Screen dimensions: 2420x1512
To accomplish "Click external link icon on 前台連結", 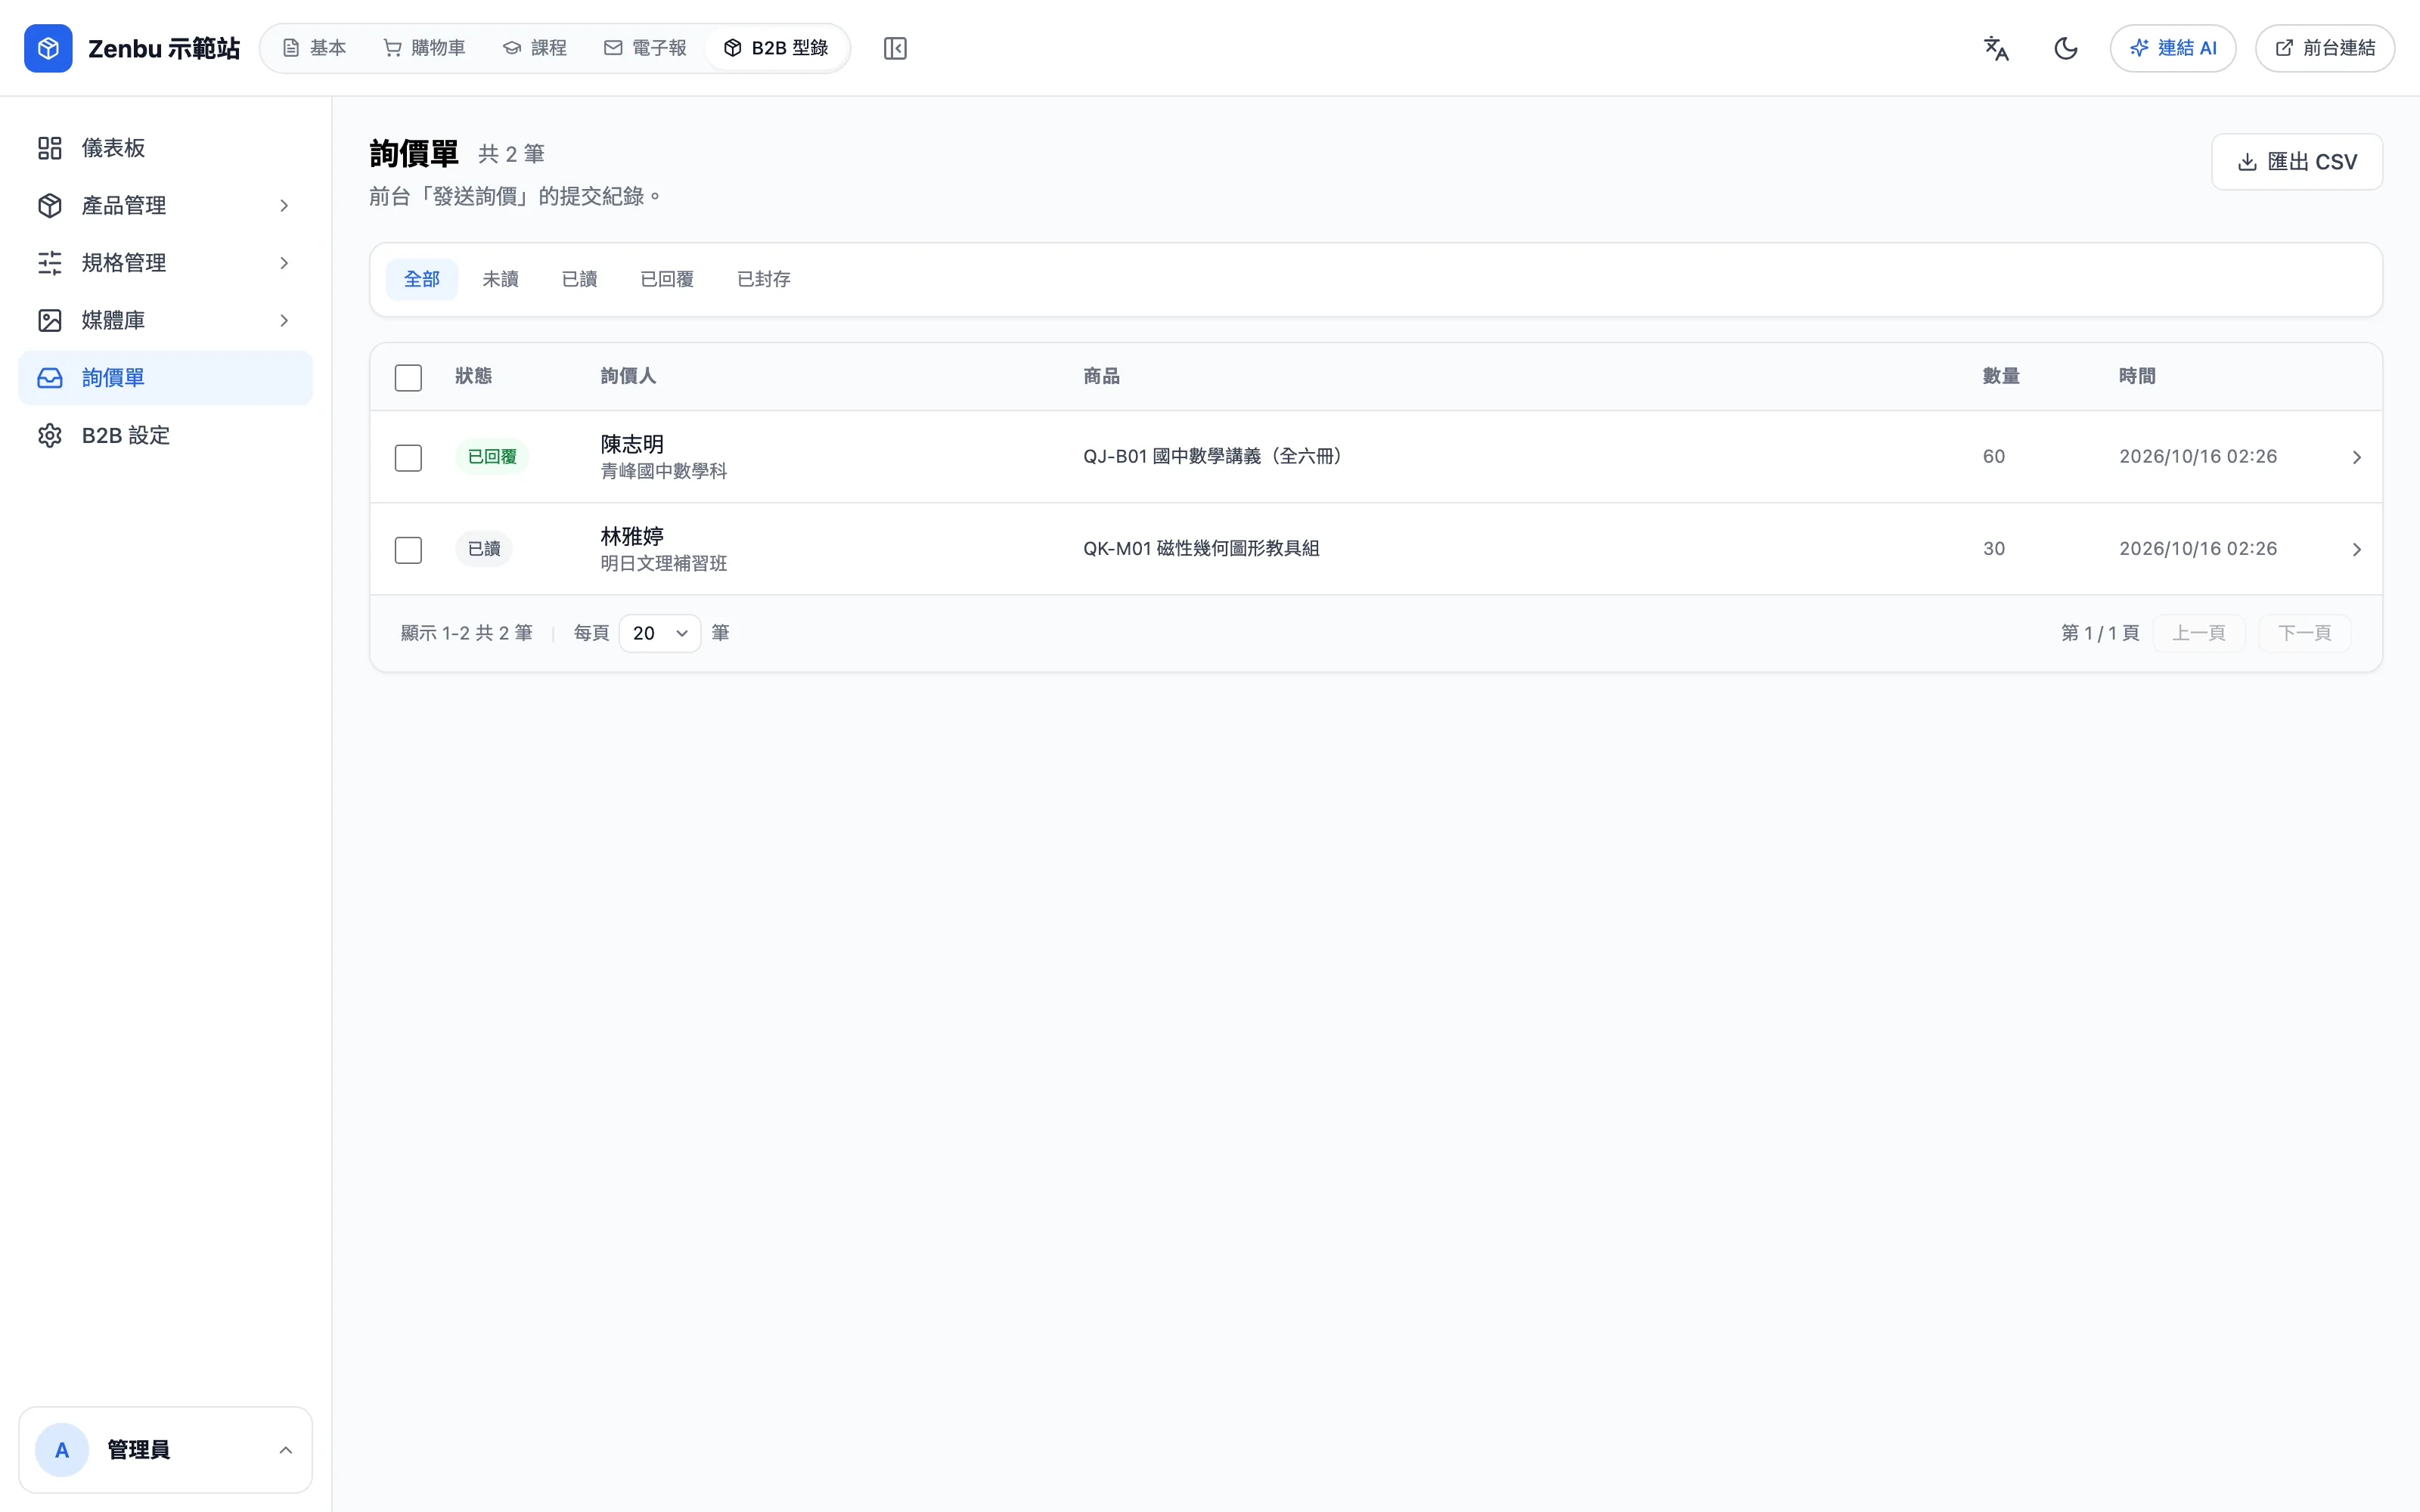I will click(x=2284, y=48).
